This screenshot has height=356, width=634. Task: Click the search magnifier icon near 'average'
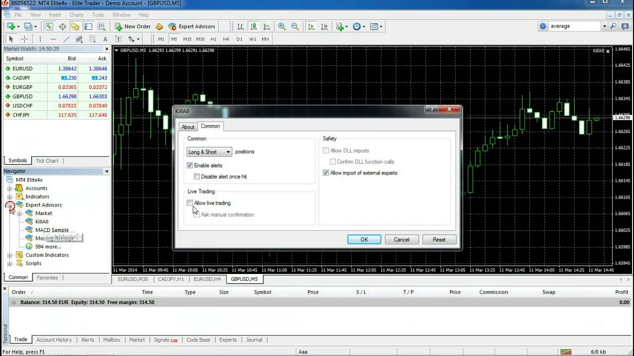pos(613,26)
